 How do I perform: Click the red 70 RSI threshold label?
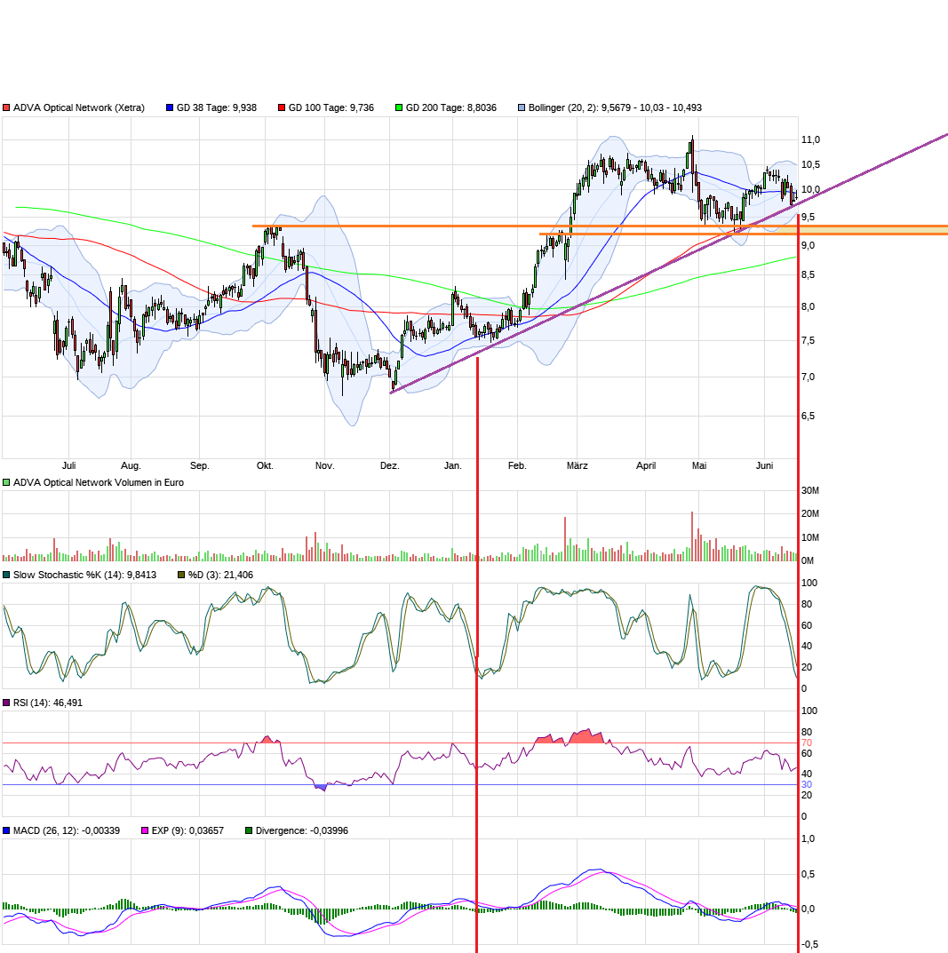click(x=807, y=743)
